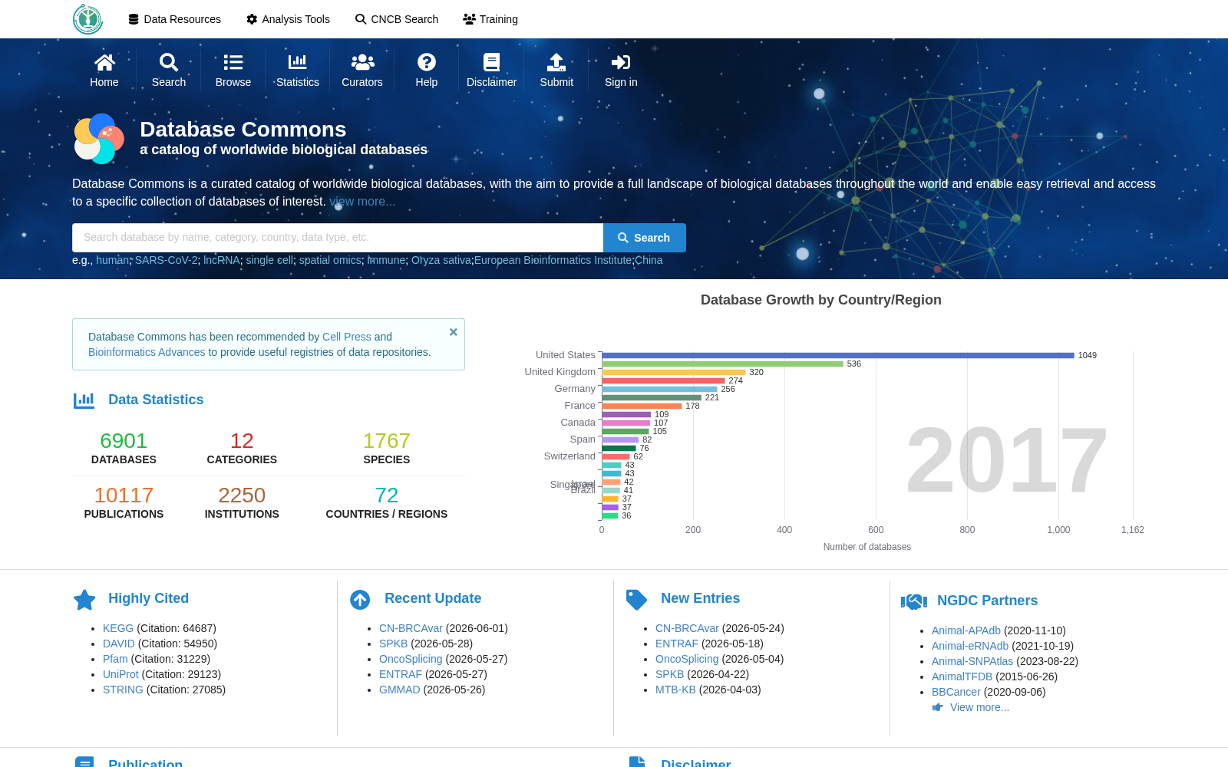The image size is (1228, 767).
Task: Open the Curators people icon
Action: tap(362, 62)
